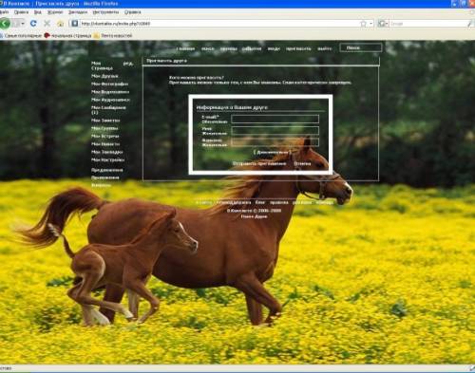This screenshot has width=475, height=373.
Task: Open the Закладки menu
Action: point(78,12)
